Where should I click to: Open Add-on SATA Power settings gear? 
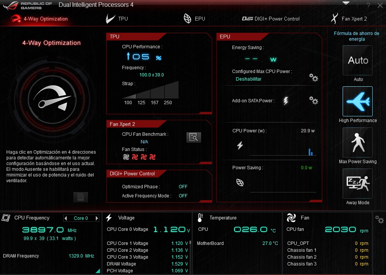coord(314,100)
